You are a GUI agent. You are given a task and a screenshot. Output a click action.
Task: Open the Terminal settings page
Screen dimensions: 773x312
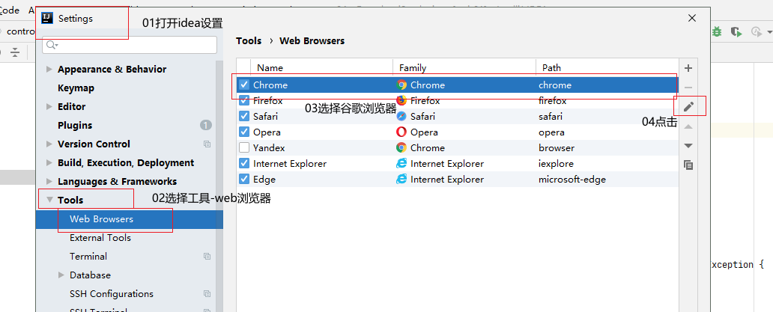[x=88, y=257]
